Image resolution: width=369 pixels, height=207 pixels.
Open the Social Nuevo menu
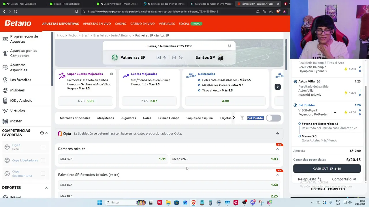pyautogui.click(x=190, y=24)
